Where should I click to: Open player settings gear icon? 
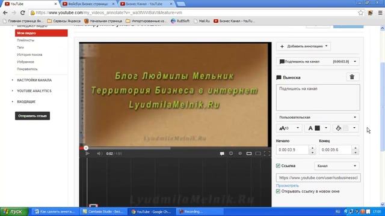pos(231,154)
